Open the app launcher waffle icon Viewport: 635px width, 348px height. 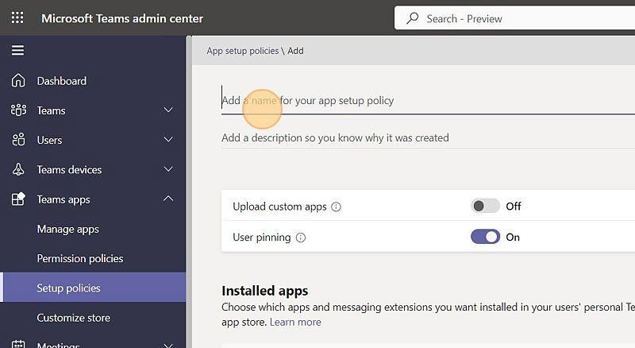point(17,17)
